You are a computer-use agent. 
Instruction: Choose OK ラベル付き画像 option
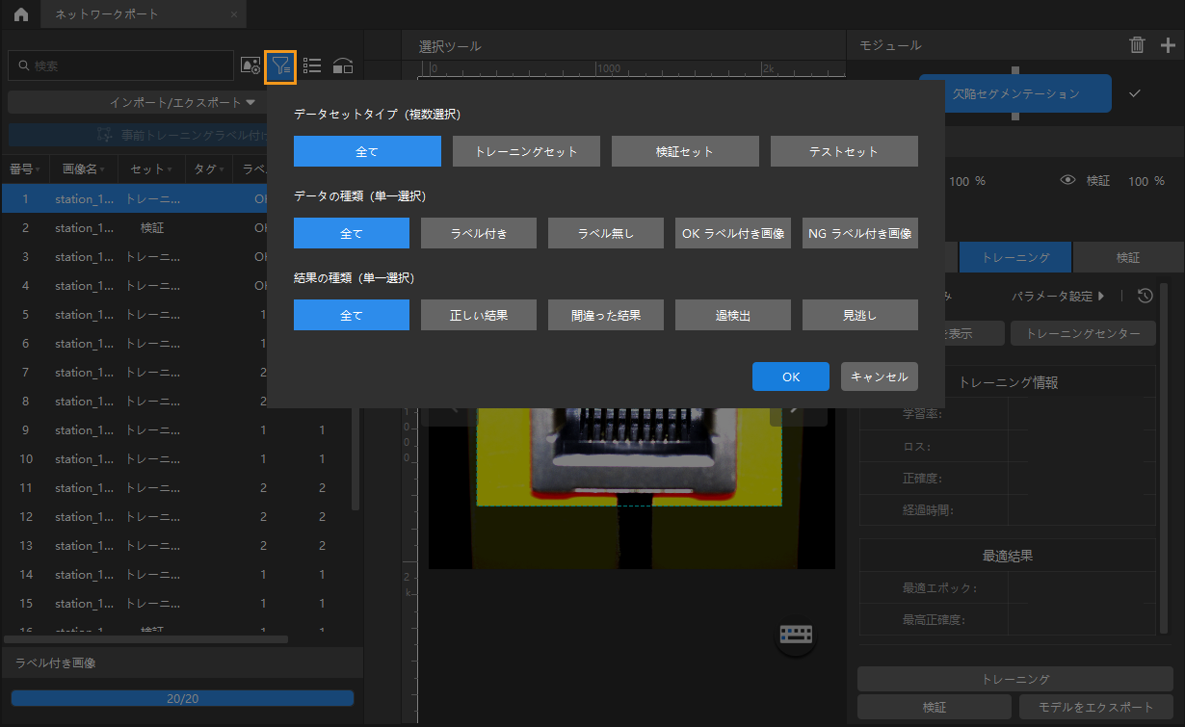(x=733, y=233)
